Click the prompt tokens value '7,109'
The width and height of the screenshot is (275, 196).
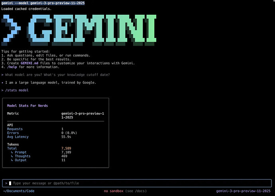66,152
